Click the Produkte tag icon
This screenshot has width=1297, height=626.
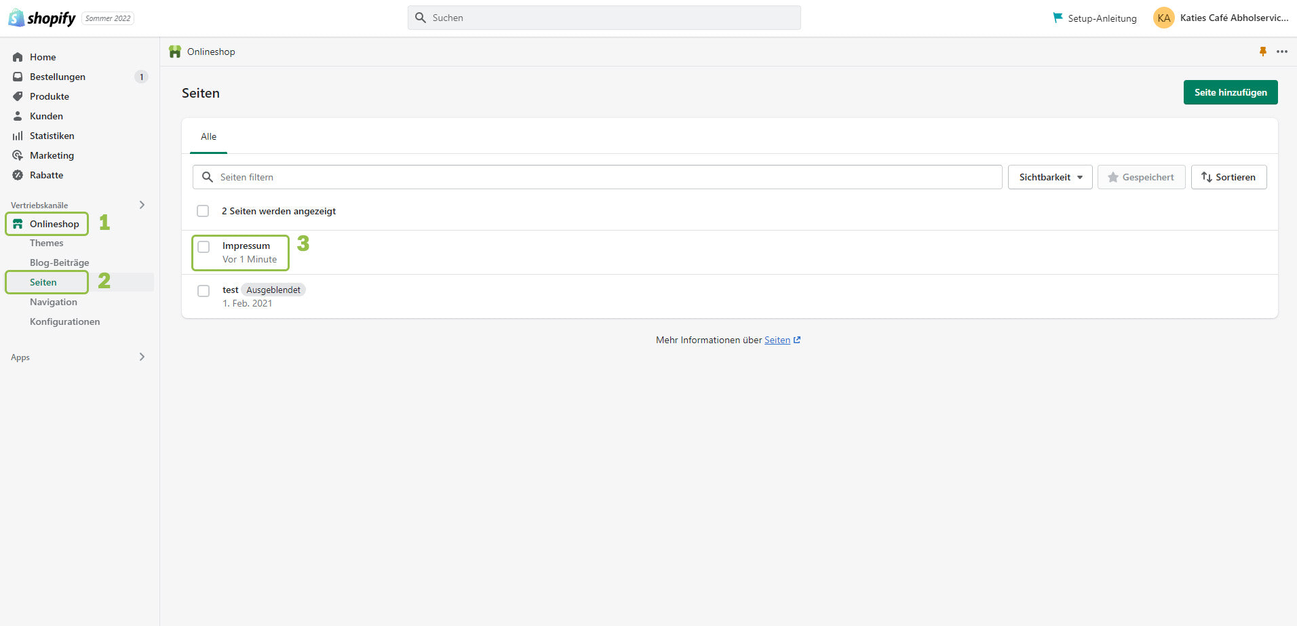(18, 96)
